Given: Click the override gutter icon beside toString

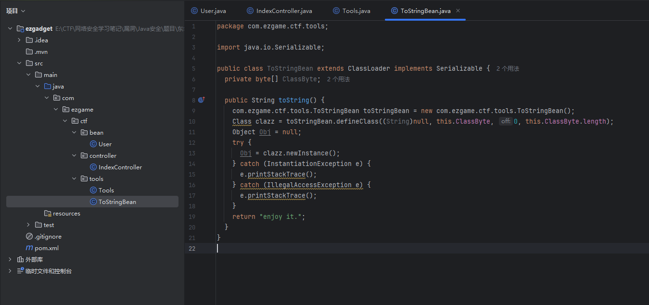Looking at the screenshot, I should (x=201, y=100).
